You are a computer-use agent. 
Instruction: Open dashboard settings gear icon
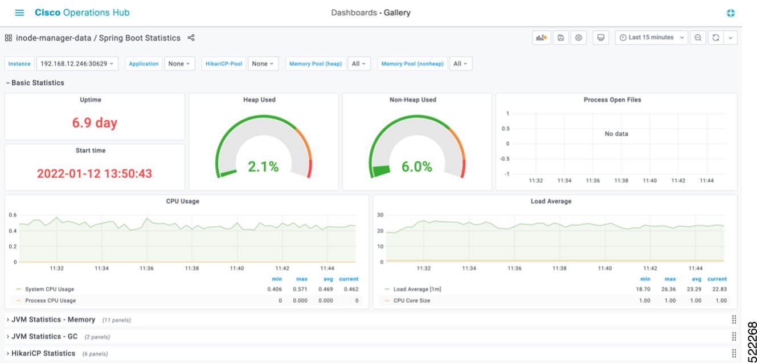[x=578, y=37]
